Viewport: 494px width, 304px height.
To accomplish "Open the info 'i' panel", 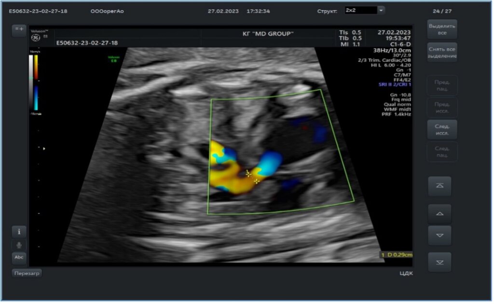I will click(19, 231).
